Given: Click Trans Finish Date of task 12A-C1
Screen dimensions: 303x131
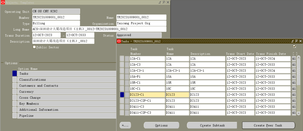Looking at the screenshot, I should 273,59.
